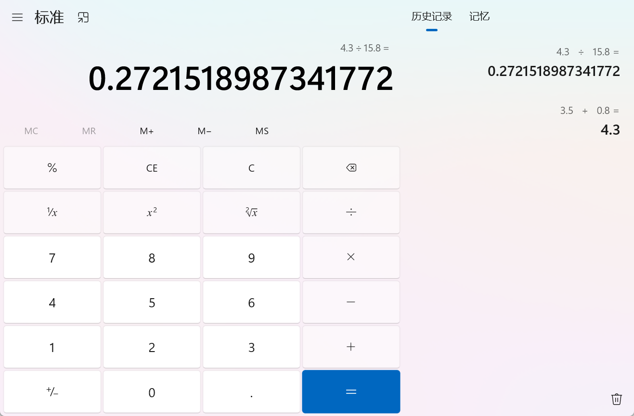Click the MC memory clear button
The image size is (634, 416).
coord(31,131)
